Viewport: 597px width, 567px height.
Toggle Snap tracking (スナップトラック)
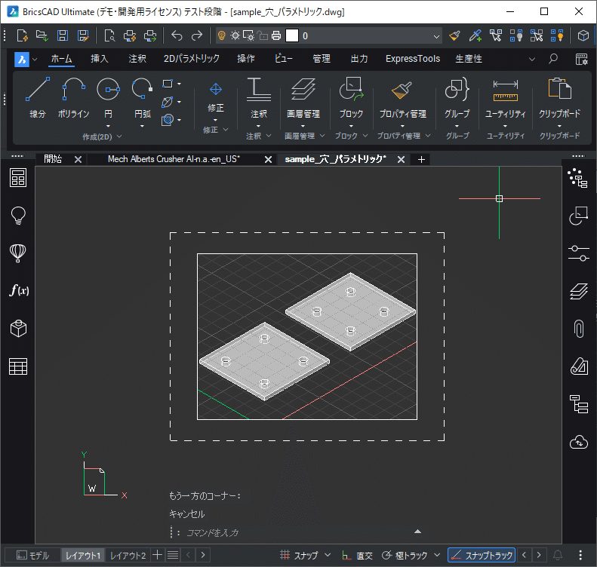[x=482, y=555]
